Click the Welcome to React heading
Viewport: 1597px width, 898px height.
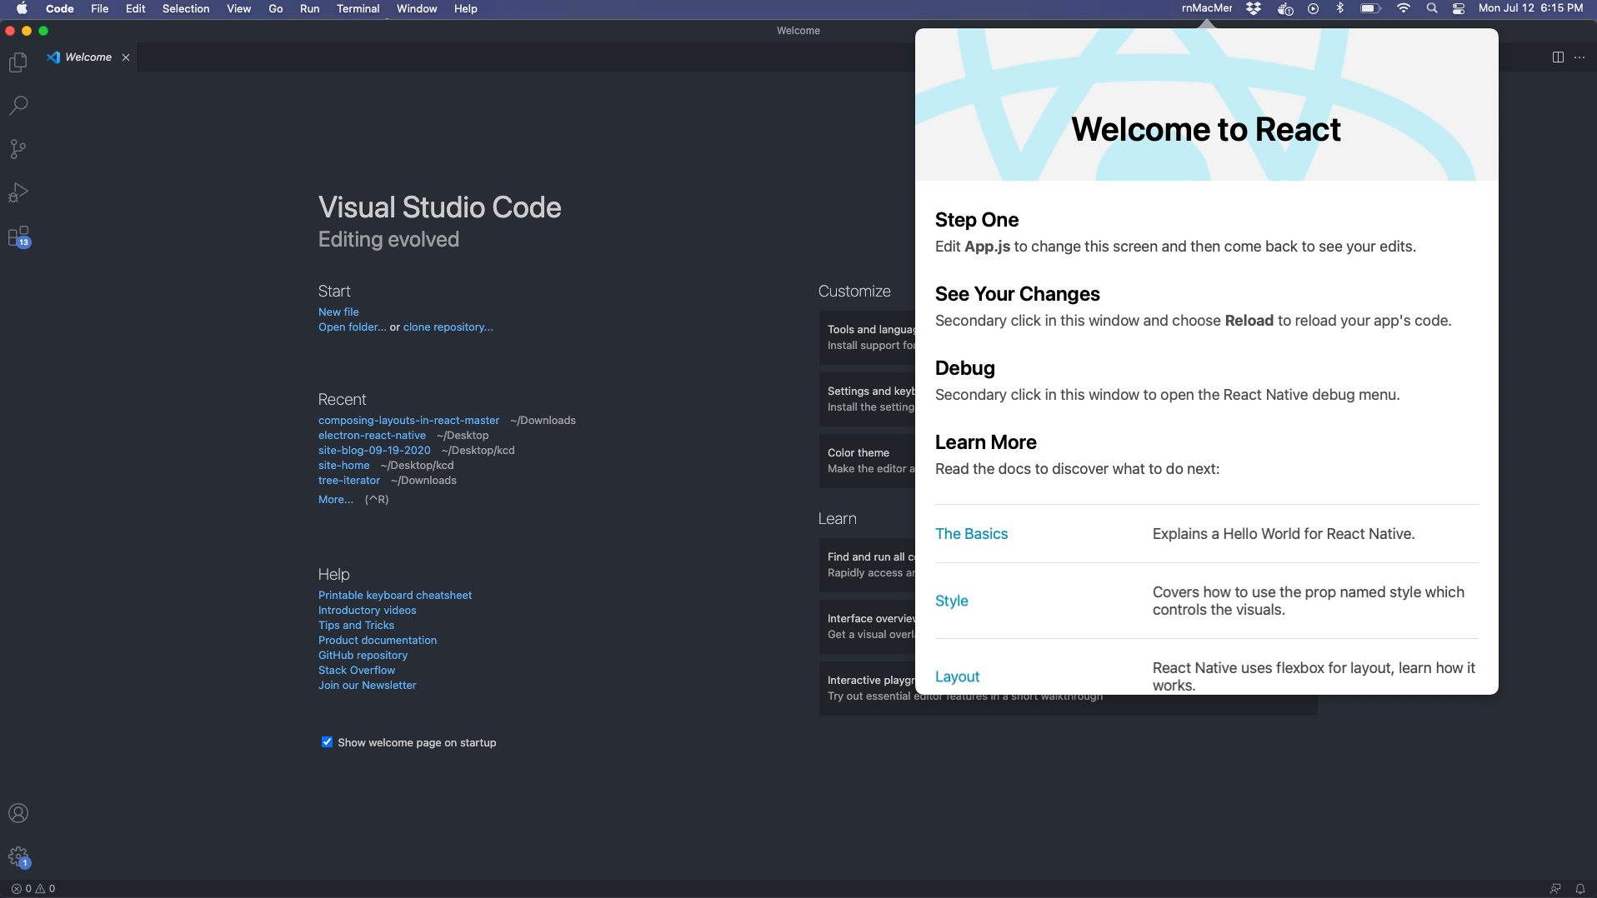pos(1206,130)
